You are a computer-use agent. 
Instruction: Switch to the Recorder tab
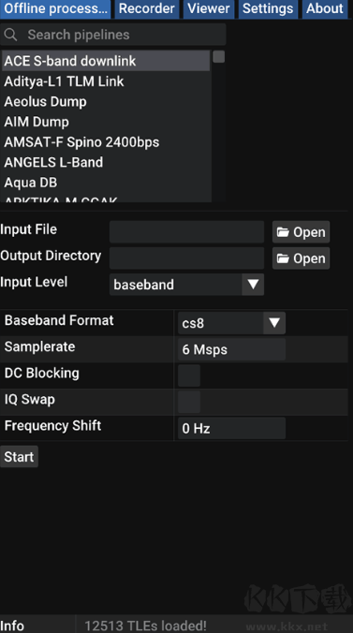(147, 8)
